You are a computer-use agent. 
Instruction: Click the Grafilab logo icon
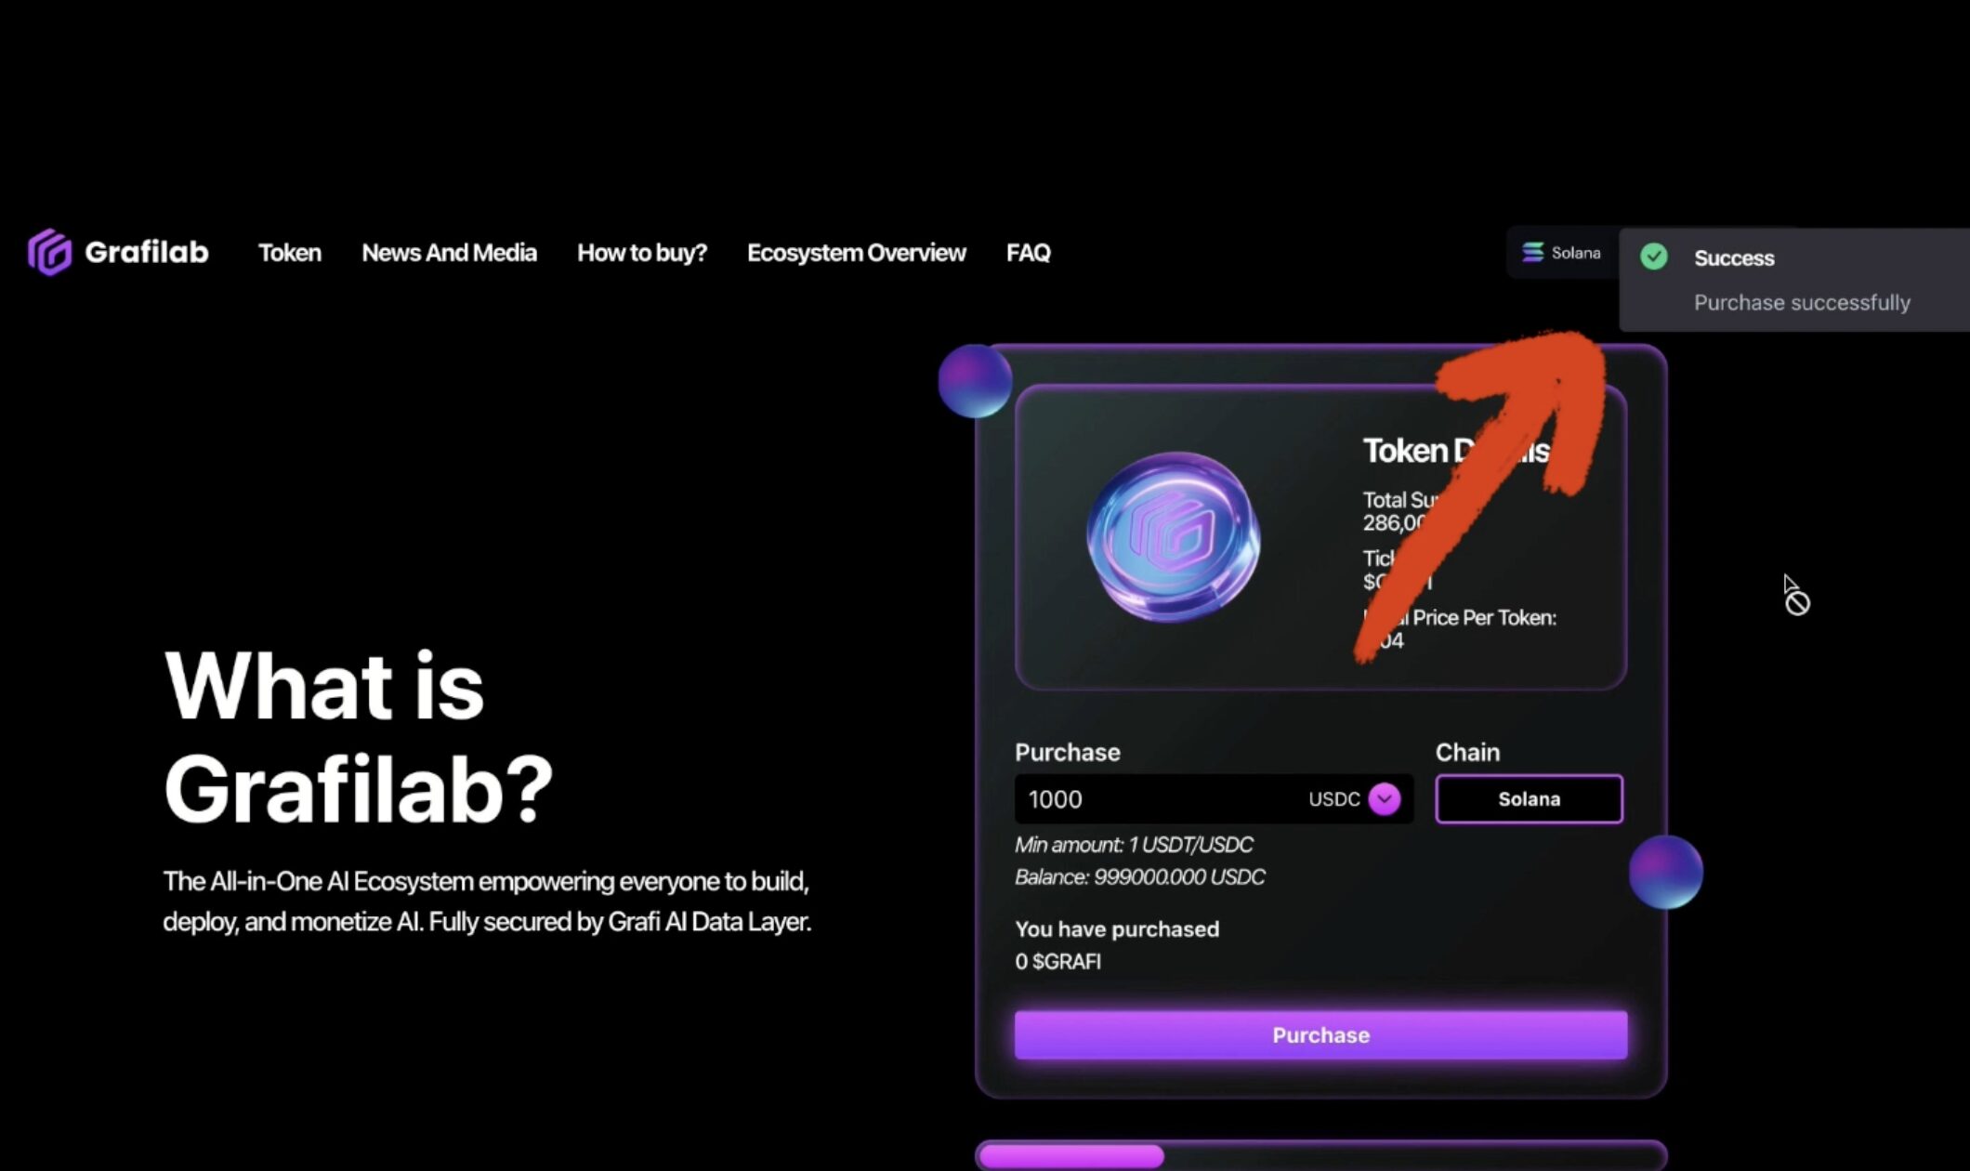pos(48,253)
